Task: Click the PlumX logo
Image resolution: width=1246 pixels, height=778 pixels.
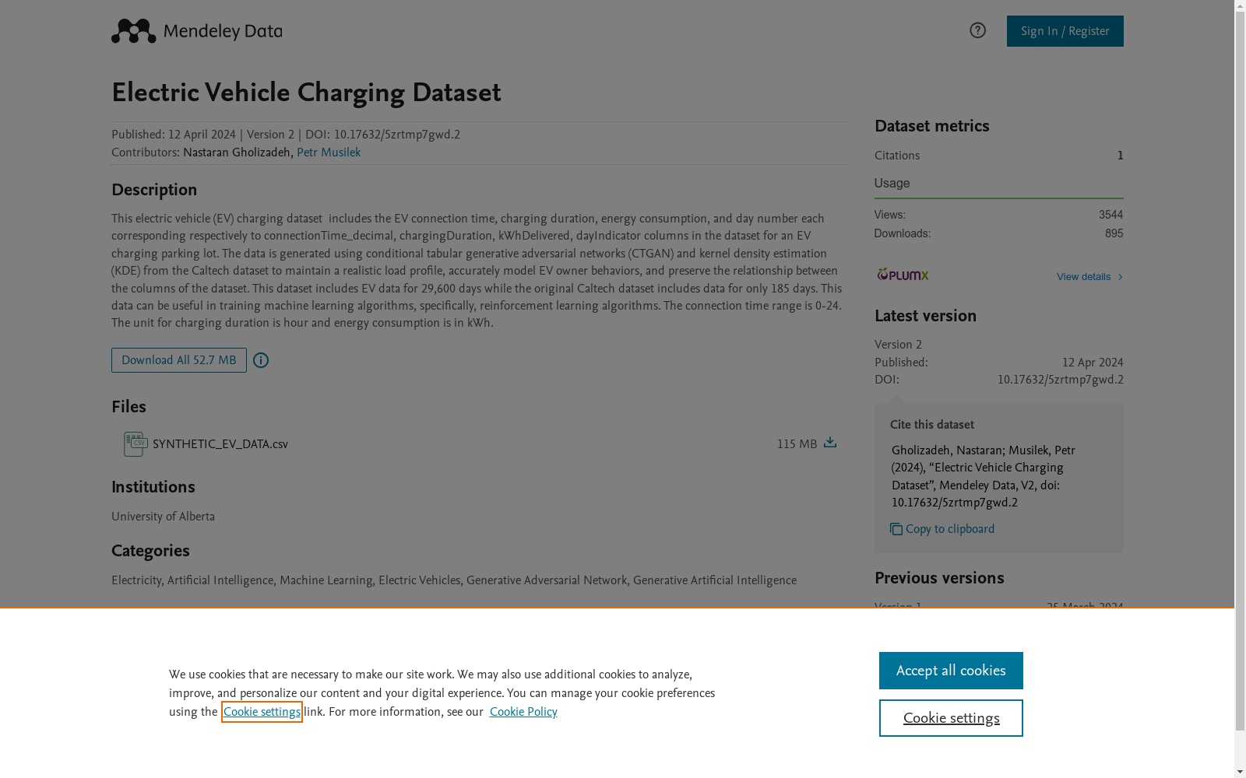Action: click(x=903, y=275)
